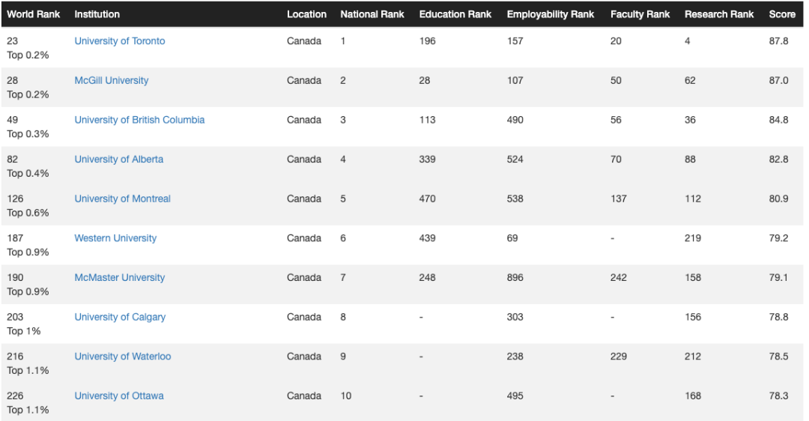The width and height of the screenshot is (809, 421).
Task: Click Ottawa's employability rank 495
Action: click(x=515, y=396)
